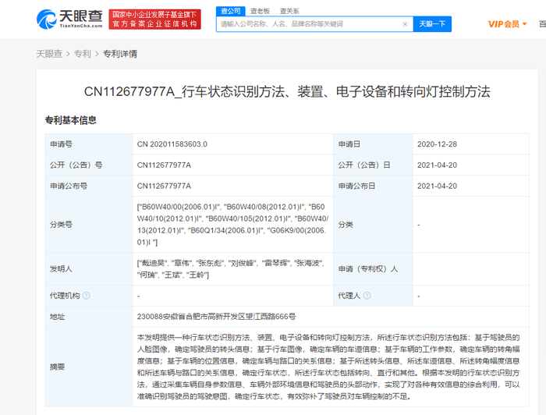Select application number CN 202011583603.0

pos(172,144)
